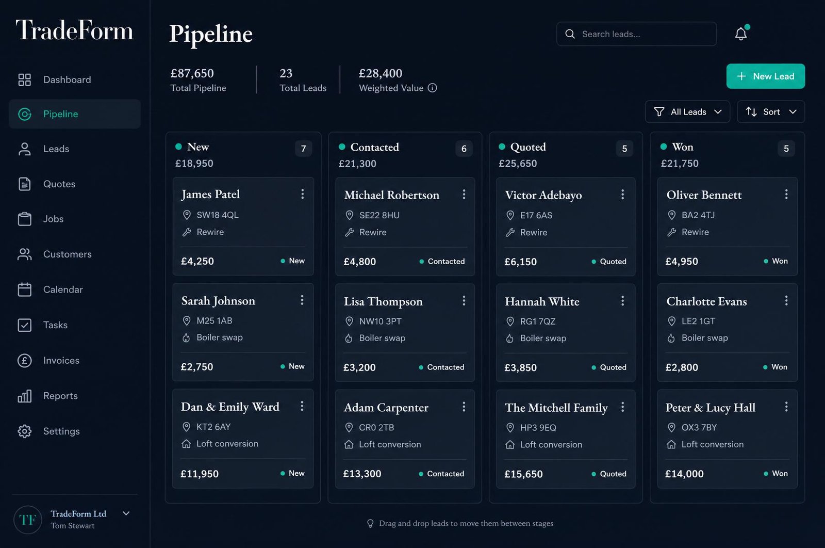Click the Won column count badge 5
This screenshot has width=825, height=548.
tap(786, 149)
